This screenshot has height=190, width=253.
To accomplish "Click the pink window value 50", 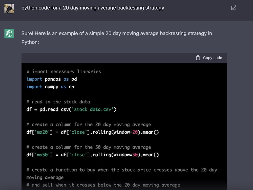I will click(135, 155).
